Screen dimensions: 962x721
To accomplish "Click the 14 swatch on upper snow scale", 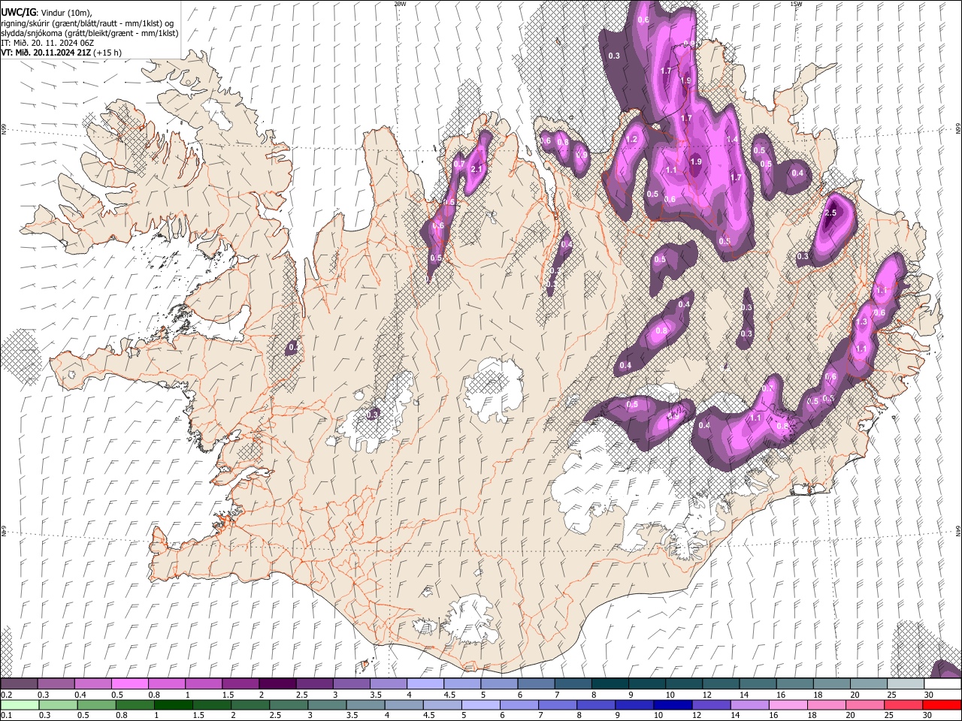I will 758,684.
